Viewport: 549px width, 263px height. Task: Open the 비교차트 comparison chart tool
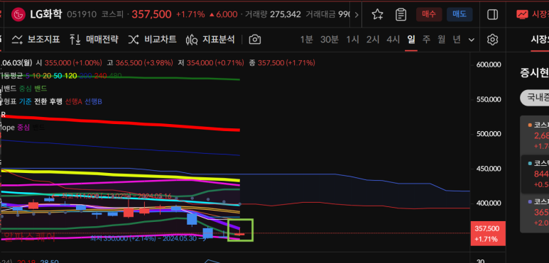(x=152, y=40)
